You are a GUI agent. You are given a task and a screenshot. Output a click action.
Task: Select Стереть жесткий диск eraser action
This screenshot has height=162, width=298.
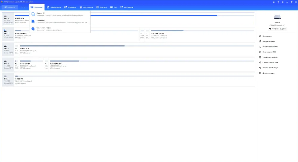click(x=268, y=62)
